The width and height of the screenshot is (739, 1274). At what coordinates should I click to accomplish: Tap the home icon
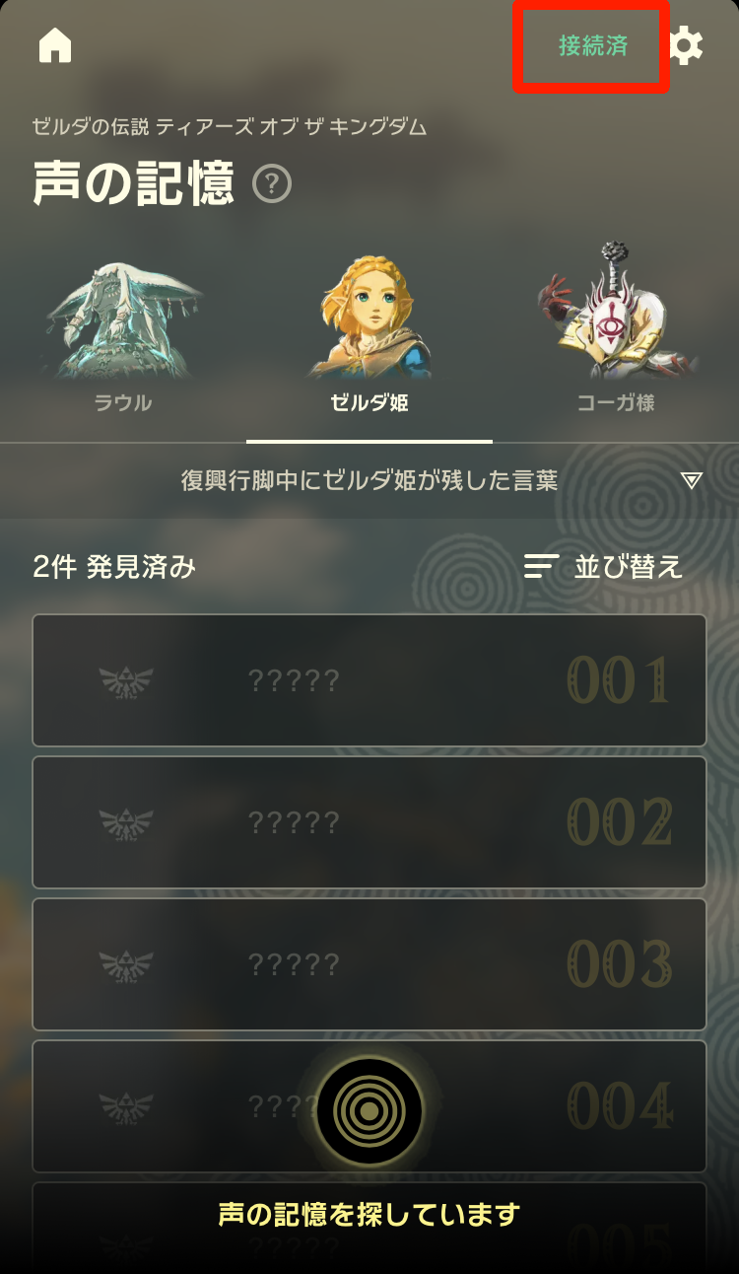55,45
